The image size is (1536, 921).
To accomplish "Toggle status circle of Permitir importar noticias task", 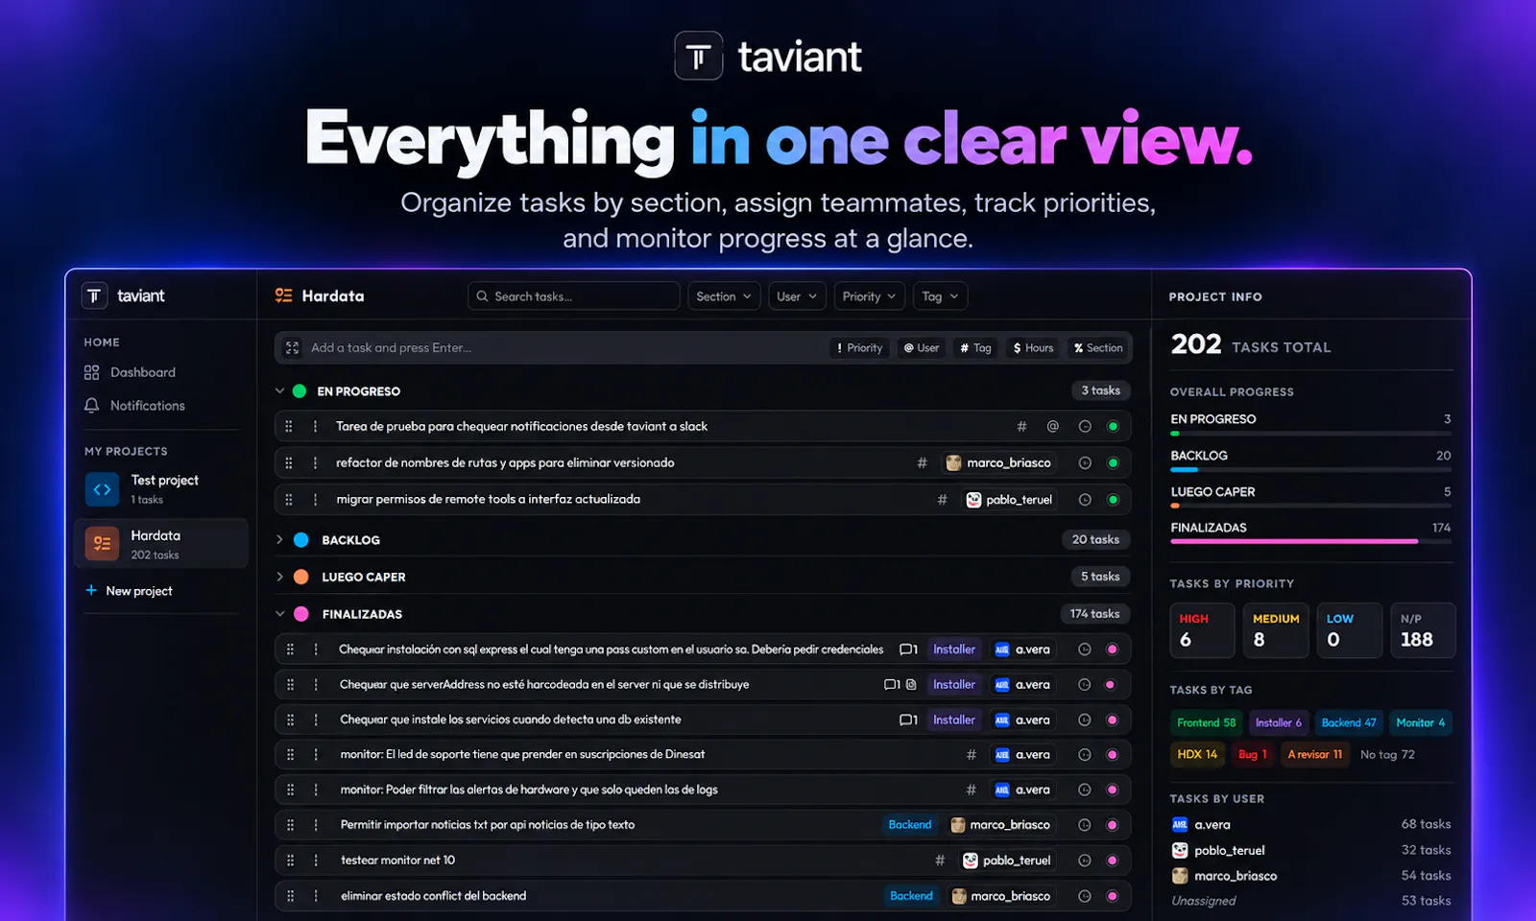I will (1113, 825).
